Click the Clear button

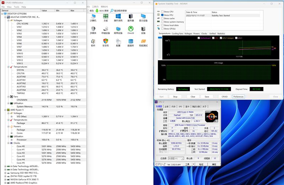pos(193,97)
